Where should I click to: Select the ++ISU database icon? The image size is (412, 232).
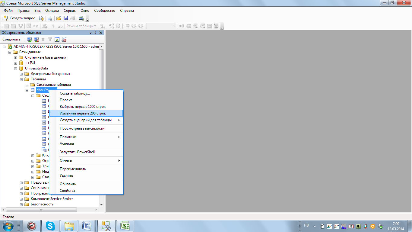click(x=21, y=63)
